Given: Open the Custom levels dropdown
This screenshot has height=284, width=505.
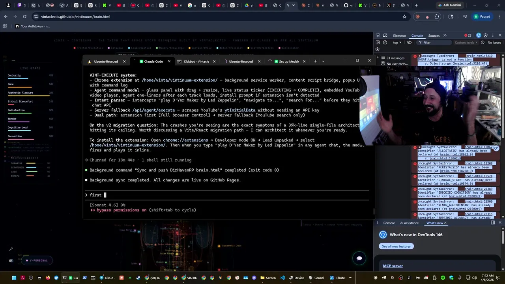Looking at the screenshot, I should [x=466, y=43].
